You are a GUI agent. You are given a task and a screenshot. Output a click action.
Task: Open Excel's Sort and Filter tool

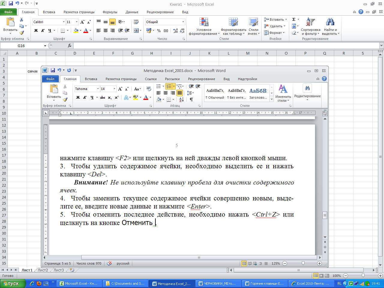pyautogui.click(x=310, y=27)
